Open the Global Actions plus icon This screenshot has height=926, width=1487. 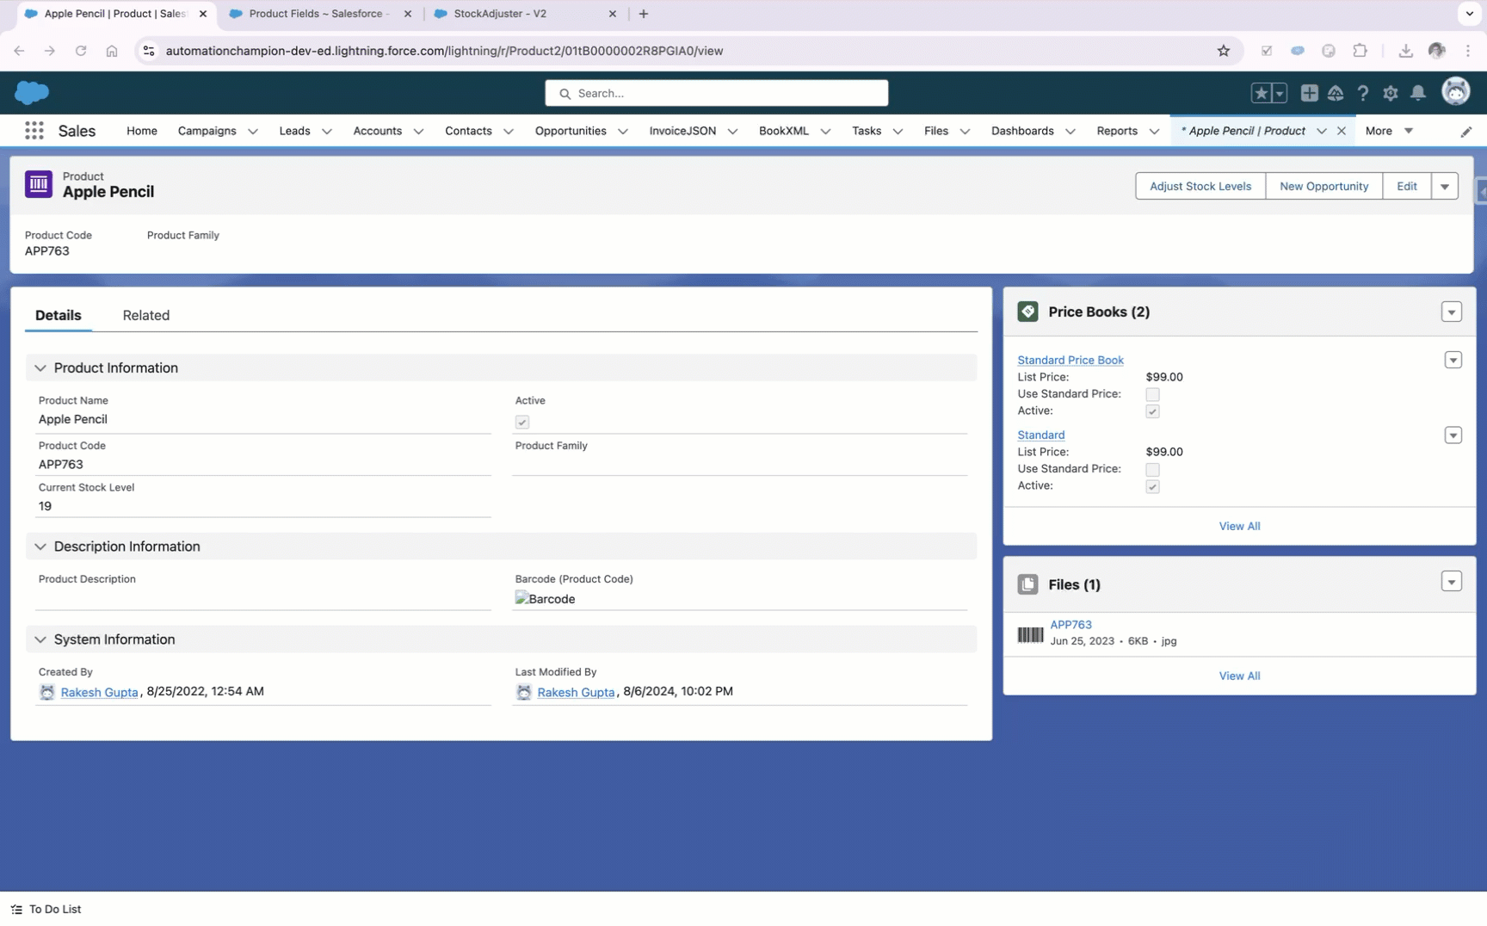pyautogui.click(x=1309, y=93)
